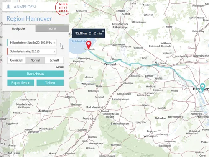Click the Hagenburg map label
The width and height of the screenshot is (209, 157).
coord(79,61)
